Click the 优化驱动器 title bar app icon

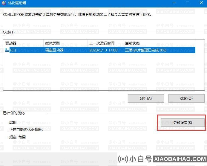pyautogui.click(x=4, y=3)
